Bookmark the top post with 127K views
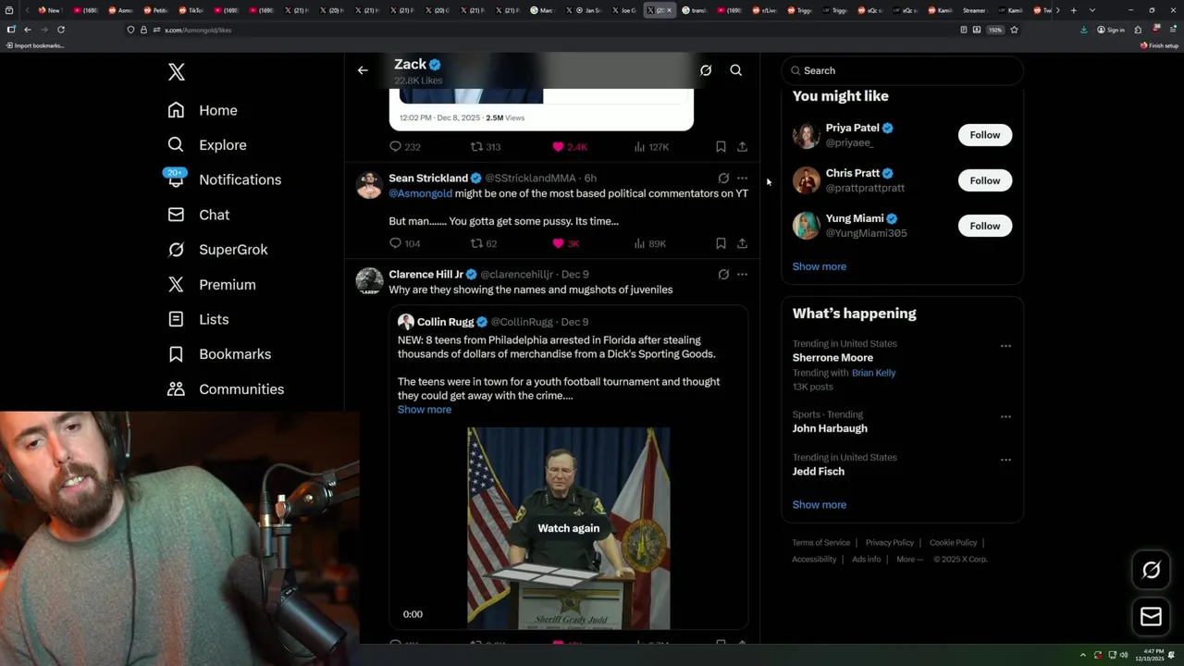This screenshot has height=666, width=1184. [x=721, y=147]
